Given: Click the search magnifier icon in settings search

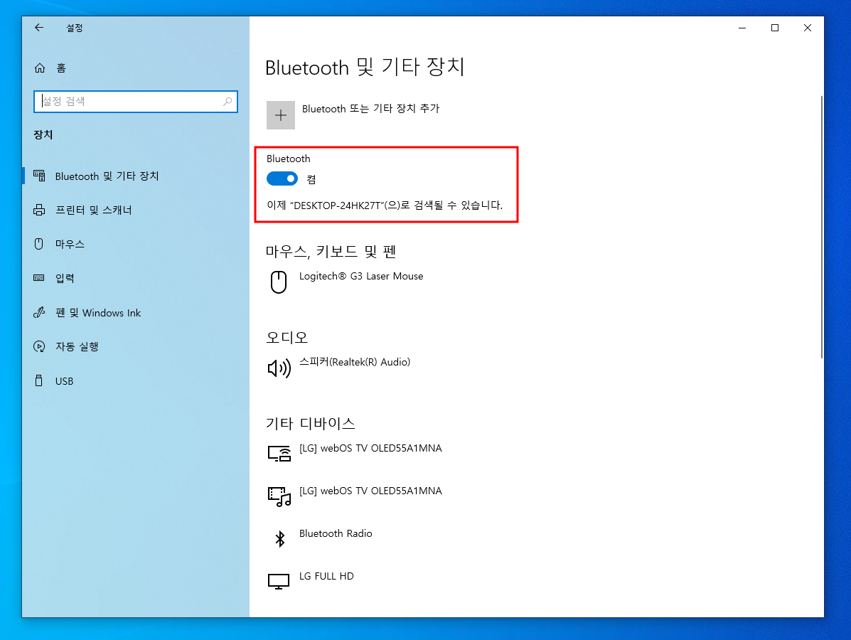Looking at the screenshot, I should coord(228,102).
